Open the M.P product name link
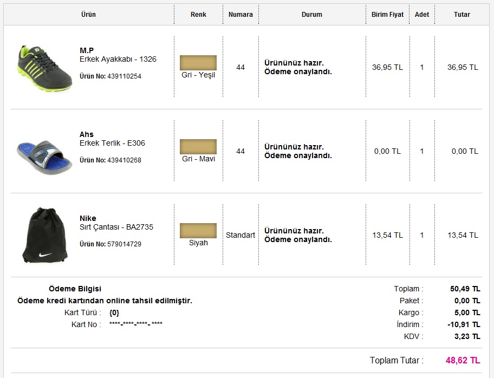 pos(87,50)
